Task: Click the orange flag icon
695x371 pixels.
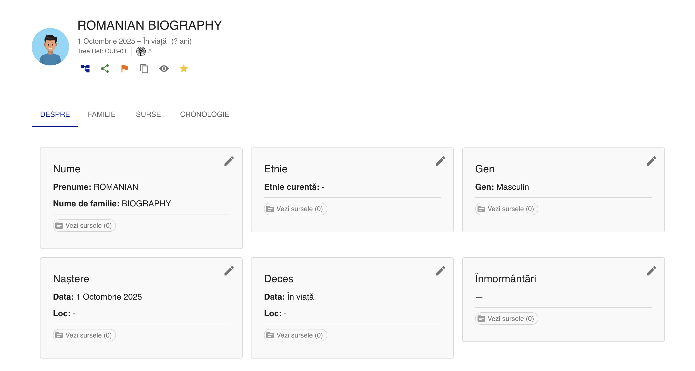Action: (x=124, y=69)
